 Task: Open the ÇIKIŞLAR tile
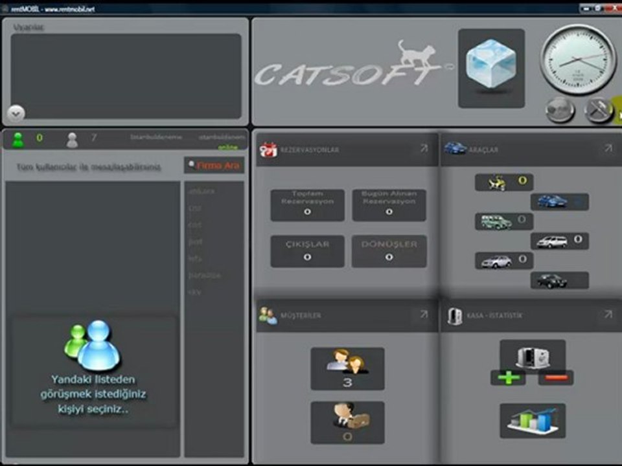click(x=307, y=251)
